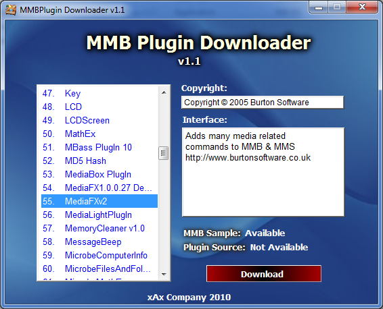
Task: Minimize the MMBPlugin Downloader window
Action: (319, 7)
